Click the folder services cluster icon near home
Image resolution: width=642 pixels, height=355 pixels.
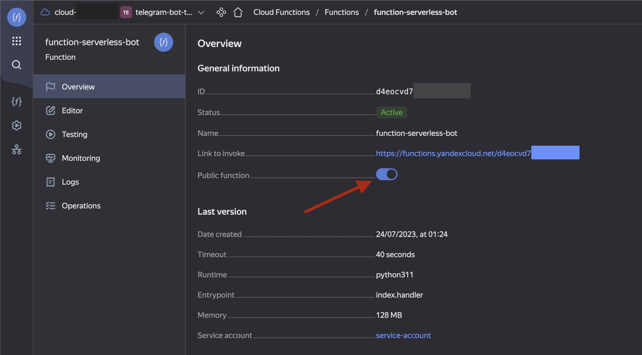point(221,12)
